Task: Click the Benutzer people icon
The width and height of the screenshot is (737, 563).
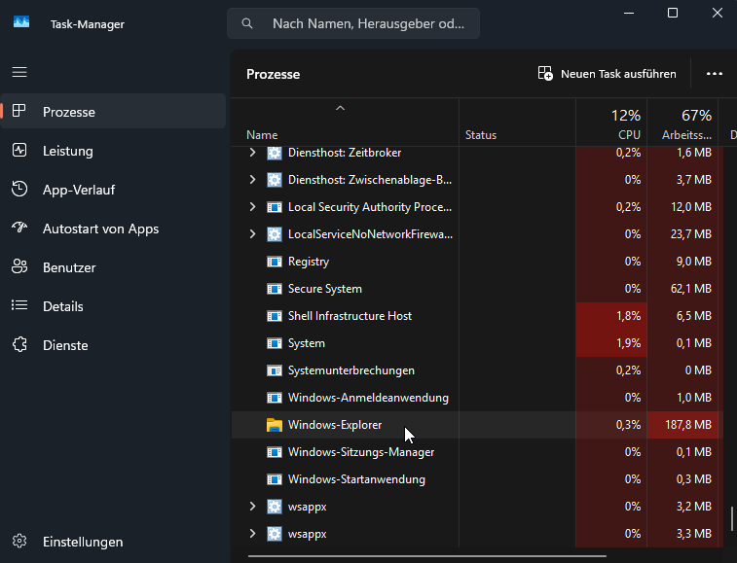Action: (x=19, y=266)
